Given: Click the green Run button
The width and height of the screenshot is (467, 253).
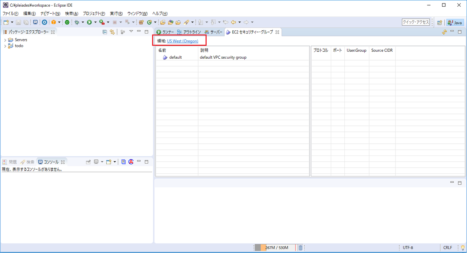Looking at the screenshot, I should click(89, 22).
